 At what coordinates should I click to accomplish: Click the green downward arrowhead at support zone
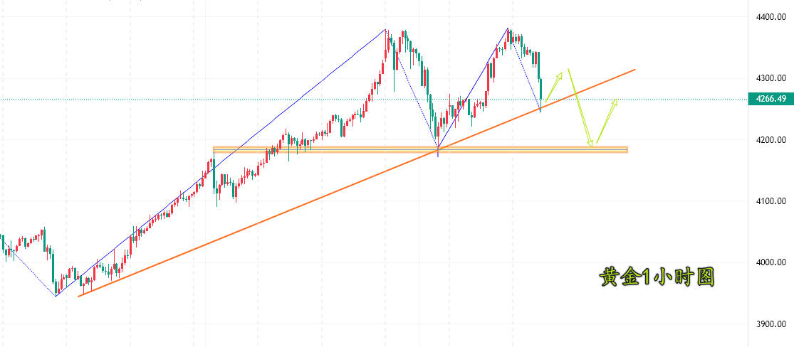pos(590,144)
